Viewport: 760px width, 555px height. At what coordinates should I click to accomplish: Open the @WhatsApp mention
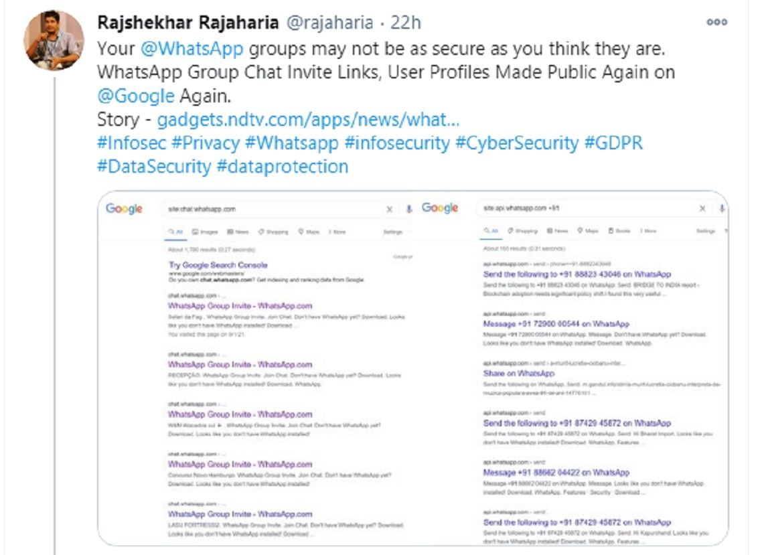192,48
